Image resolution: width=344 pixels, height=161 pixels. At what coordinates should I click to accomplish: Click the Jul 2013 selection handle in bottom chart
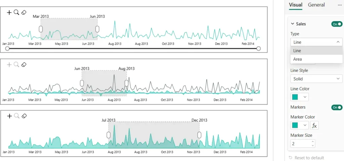coord(109,135)
